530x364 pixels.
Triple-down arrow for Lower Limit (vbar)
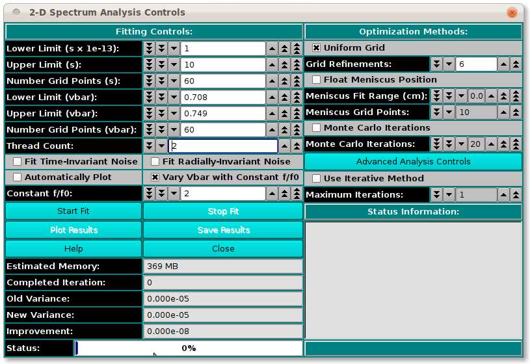tap(149, 97)
